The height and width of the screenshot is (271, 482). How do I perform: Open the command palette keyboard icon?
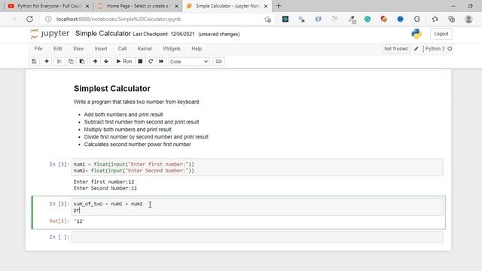[x=218, y=62]
